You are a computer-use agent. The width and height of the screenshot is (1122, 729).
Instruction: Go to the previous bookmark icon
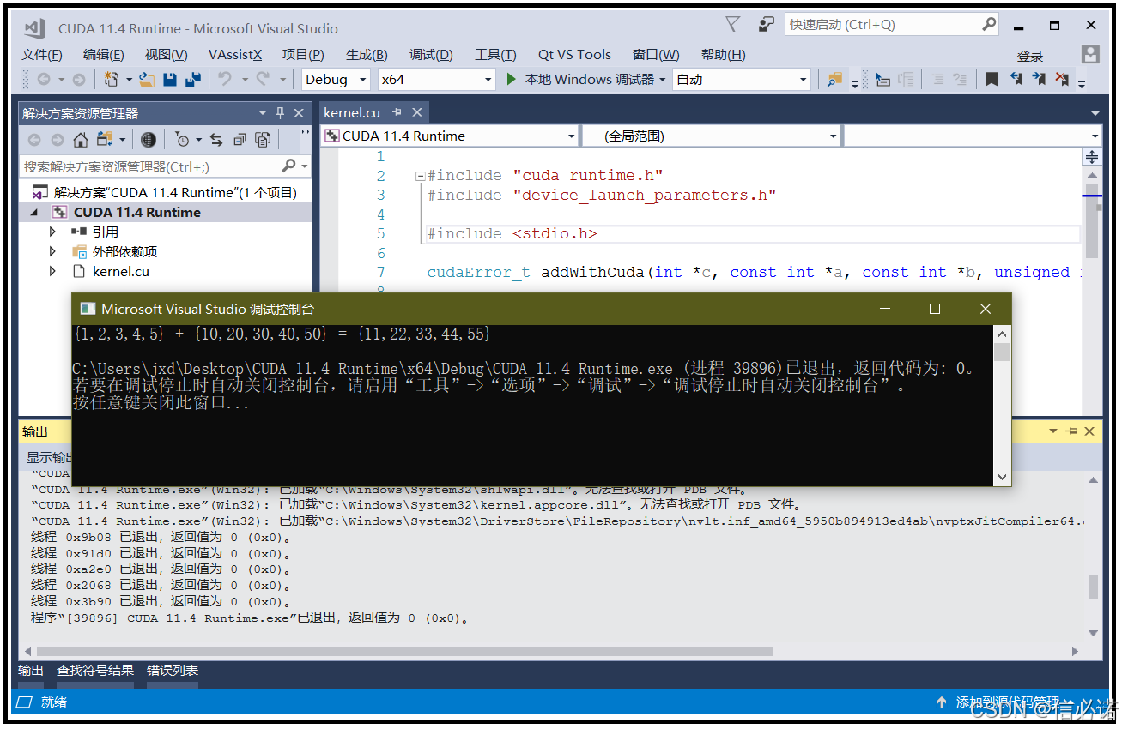tap(1016, 79)
